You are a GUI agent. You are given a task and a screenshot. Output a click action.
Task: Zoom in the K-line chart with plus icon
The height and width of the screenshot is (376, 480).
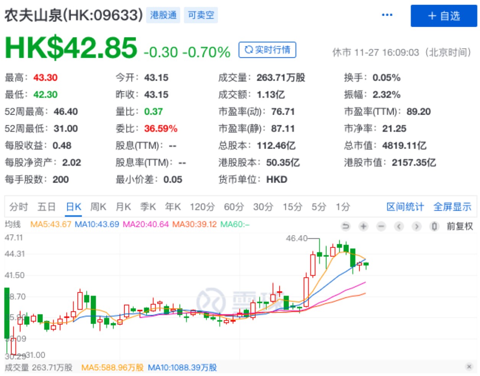point(363,227)
